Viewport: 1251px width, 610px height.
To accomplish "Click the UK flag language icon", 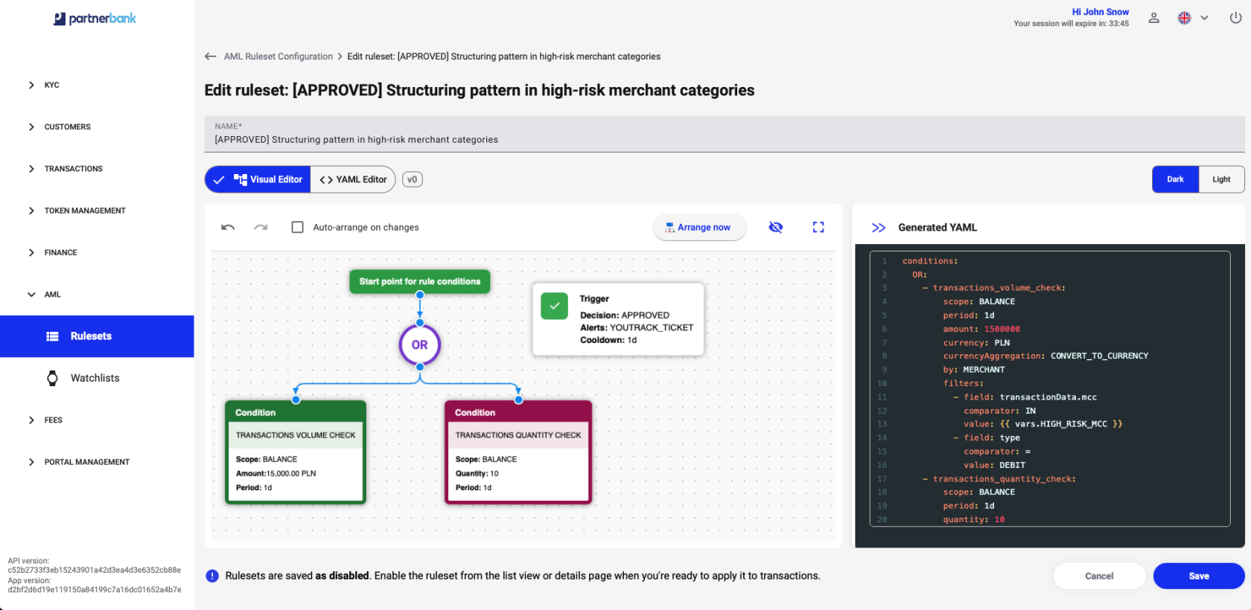I will (x=1184, y=18).
